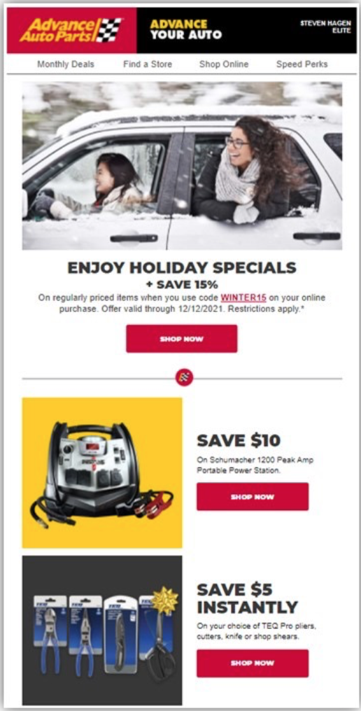This screenshot has width=361, height=711.
Task: Click Shop Now for Schumacher Power Station
Action: (x=253, y=497)
